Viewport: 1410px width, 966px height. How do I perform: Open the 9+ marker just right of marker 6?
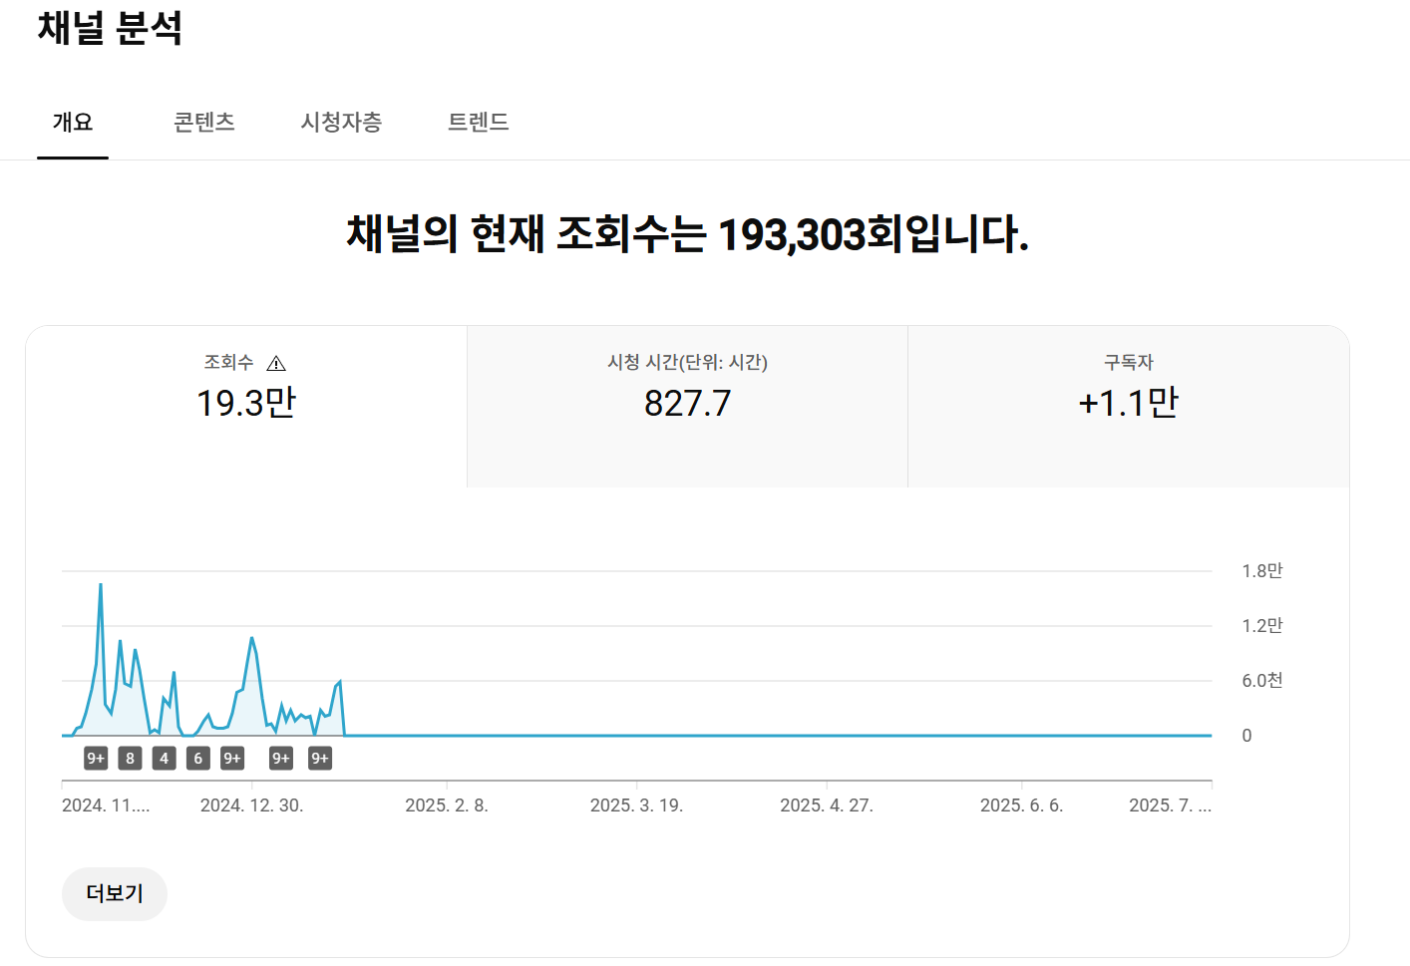(x=232, y=759)
